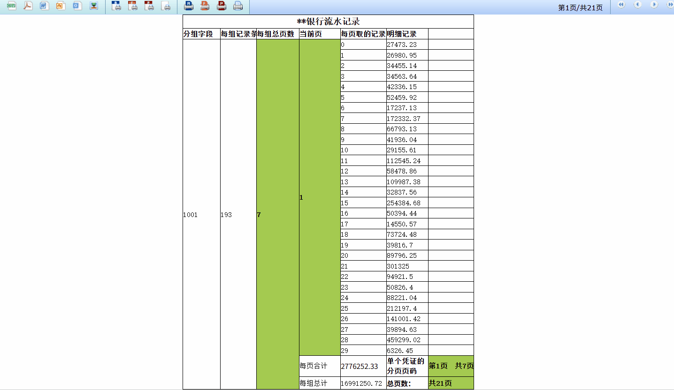Select the cell showing 42336.15
This screenshot has width=674, height=390.
tap(407, 87)
